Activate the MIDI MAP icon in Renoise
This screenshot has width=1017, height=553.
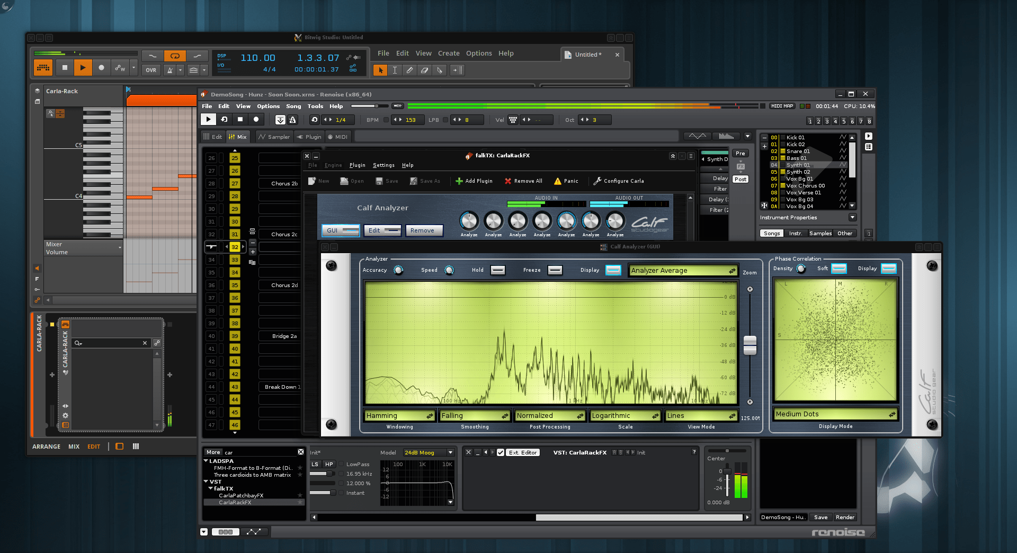782,106
